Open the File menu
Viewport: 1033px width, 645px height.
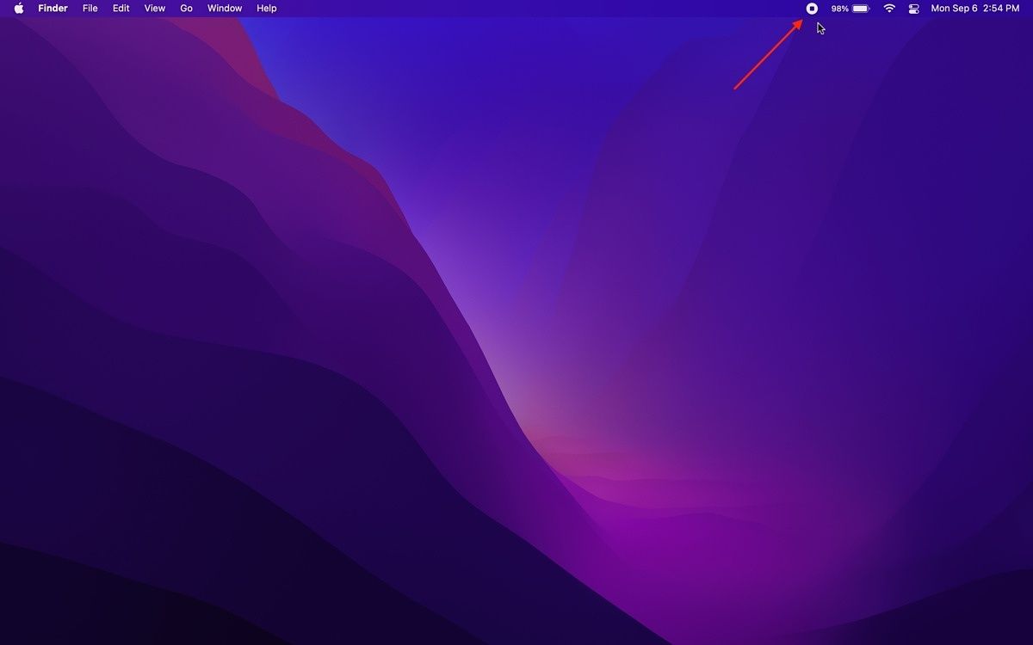pos(90,9)
